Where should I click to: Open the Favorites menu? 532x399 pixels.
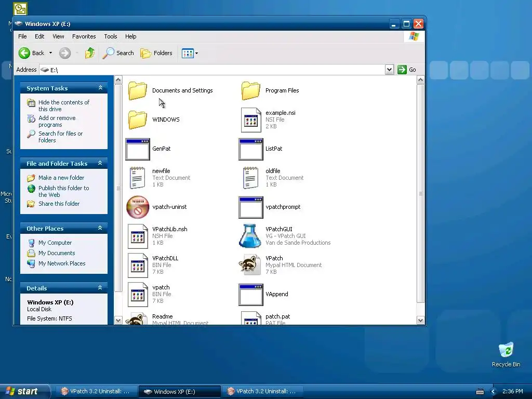pos(84,36)
